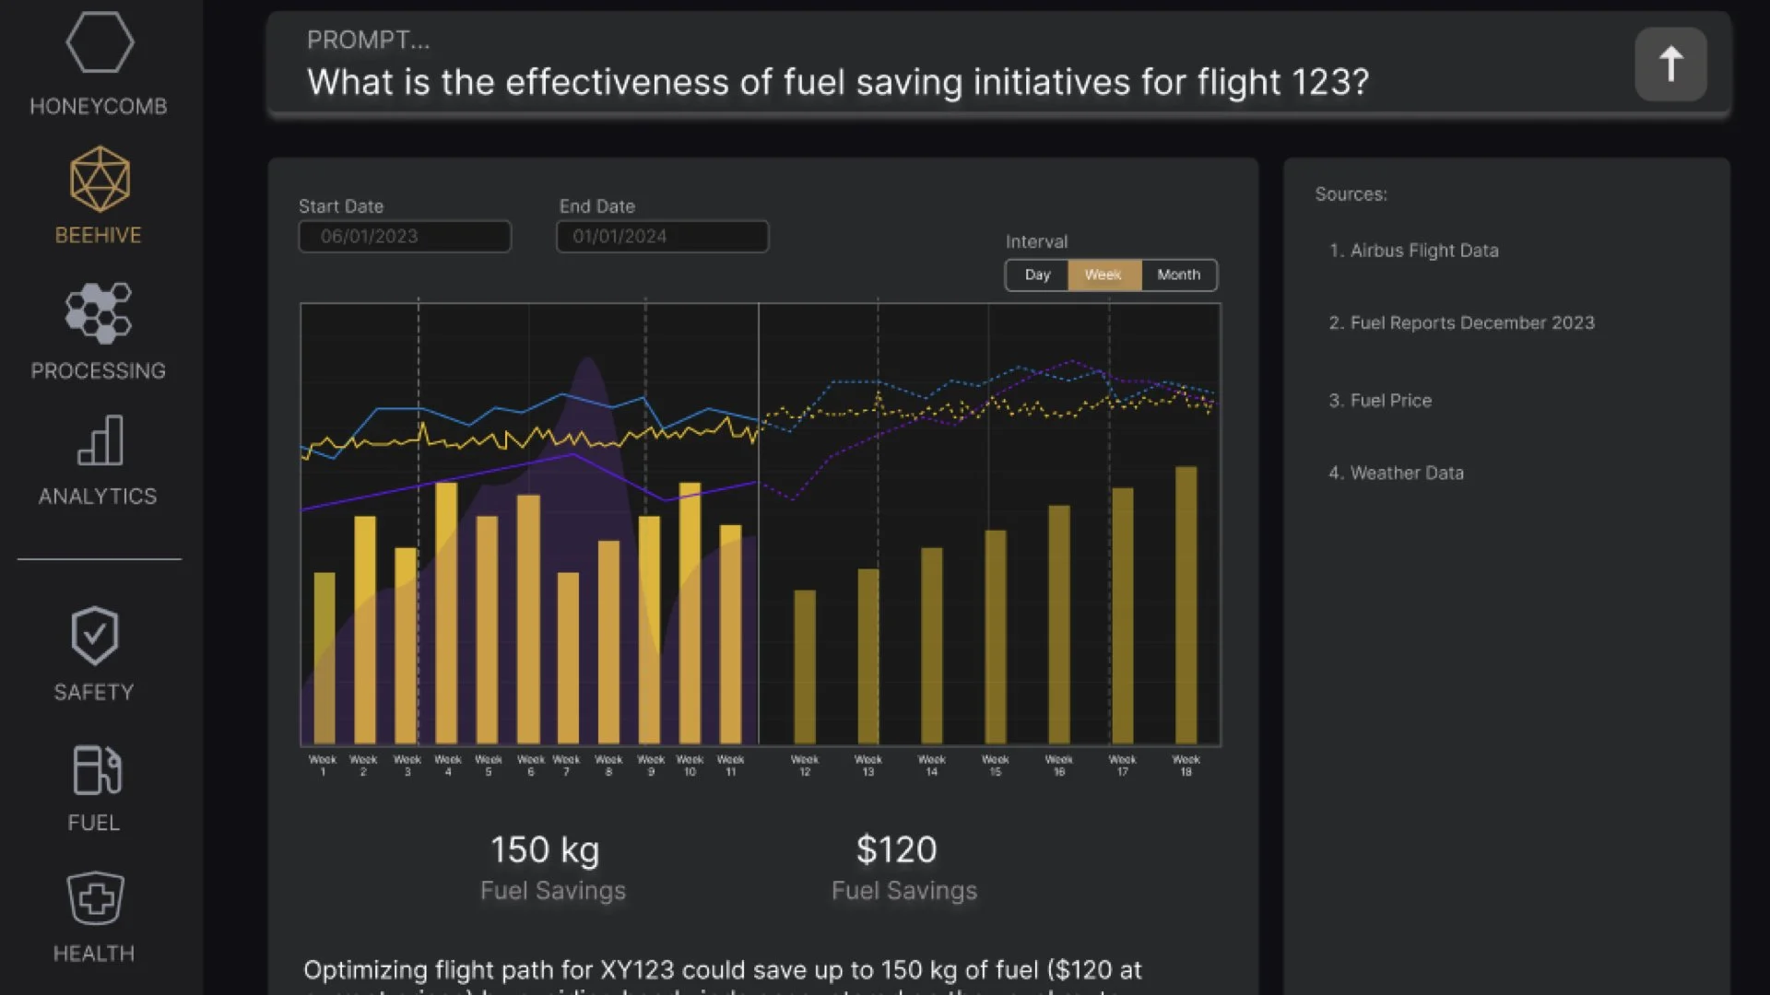Open the Health shield cross icon

96,898
